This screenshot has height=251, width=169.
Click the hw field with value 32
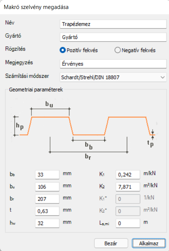point(47,223)
